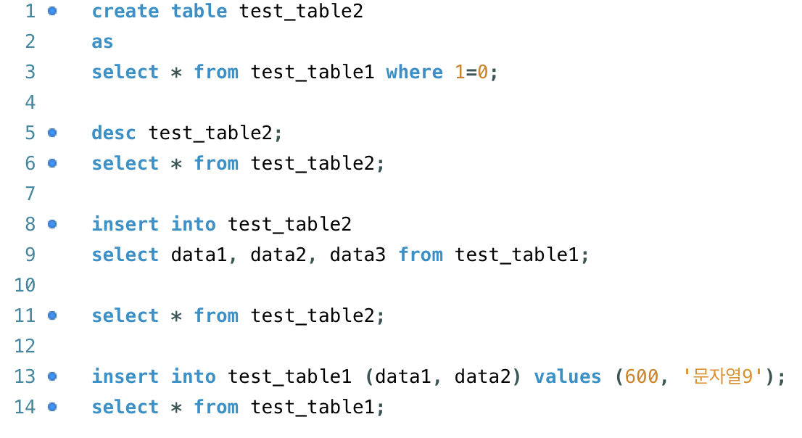Click the string literal '문자열9'
The image size is (802, 438).
point(723,376)
